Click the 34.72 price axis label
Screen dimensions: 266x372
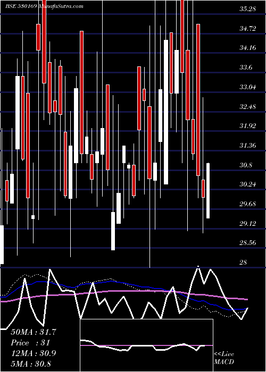point(248,29)
